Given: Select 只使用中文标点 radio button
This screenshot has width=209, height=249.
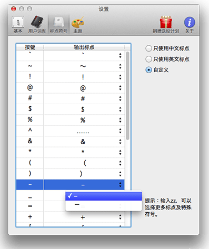Looking at the screenshot, I should (148, 48).
